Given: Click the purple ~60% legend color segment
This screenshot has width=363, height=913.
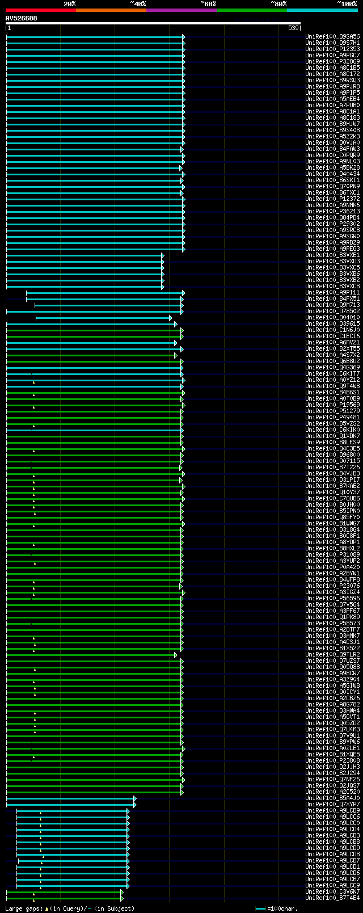Looking at the screenshot, I should click(x=181, y=10).
